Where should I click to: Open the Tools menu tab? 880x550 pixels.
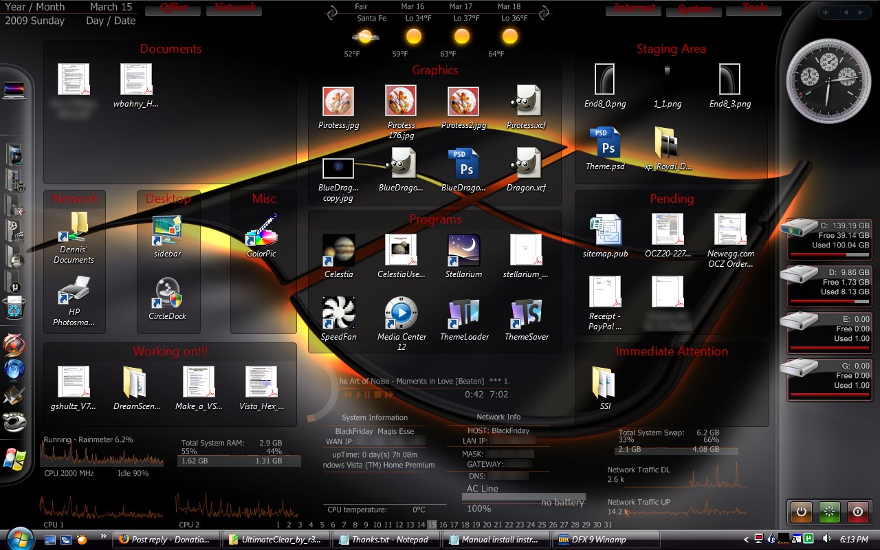[x=755, y=8]
